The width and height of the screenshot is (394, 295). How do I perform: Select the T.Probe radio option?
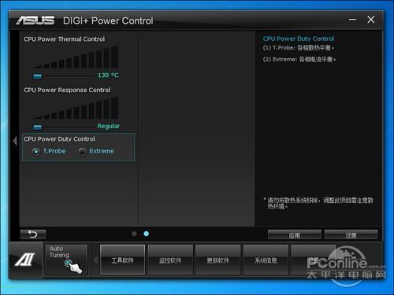coord(36,152)
